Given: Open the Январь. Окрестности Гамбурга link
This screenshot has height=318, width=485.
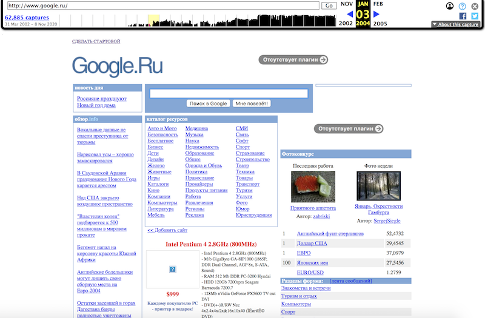Looking at the screenshot, I should pyautogui.click(x=378, y=209).
